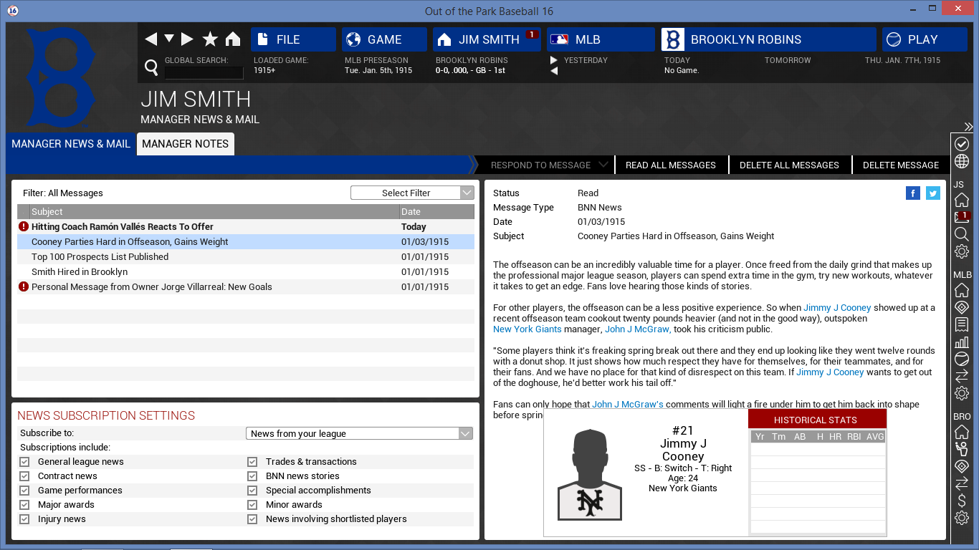Open BRO team settings gear icon

point(962,518)
